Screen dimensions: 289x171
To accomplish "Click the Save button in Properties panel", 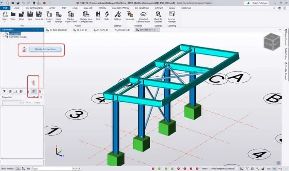I will coord(28,102).
